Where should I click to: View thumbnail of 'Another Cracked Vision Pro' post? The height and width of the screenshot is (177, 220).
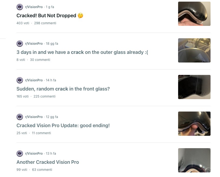click(194, 160)
